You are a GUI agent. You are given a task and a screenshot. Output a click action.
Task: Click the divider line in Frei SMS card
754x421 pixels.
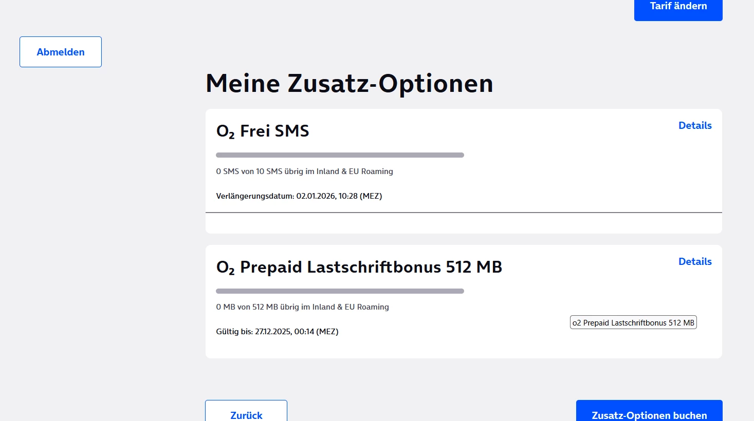[x=464, y=212]
